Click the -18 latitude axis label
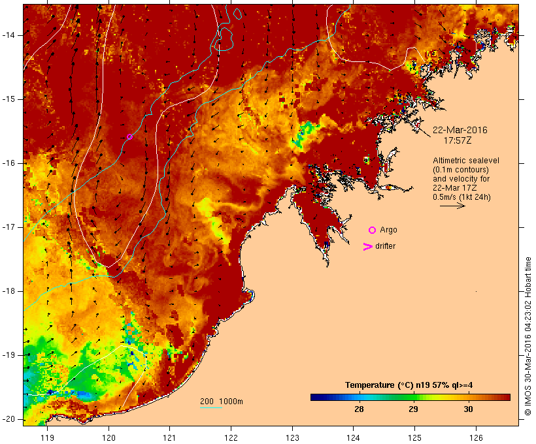 click(x=8, y=291)
